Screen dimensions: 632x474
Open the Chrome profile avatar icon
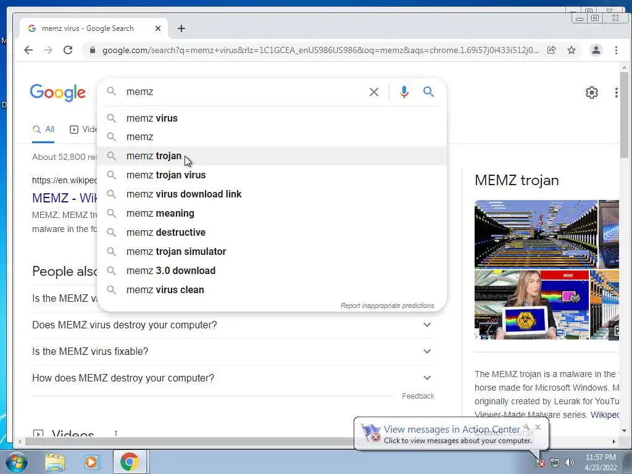point(596,50)
